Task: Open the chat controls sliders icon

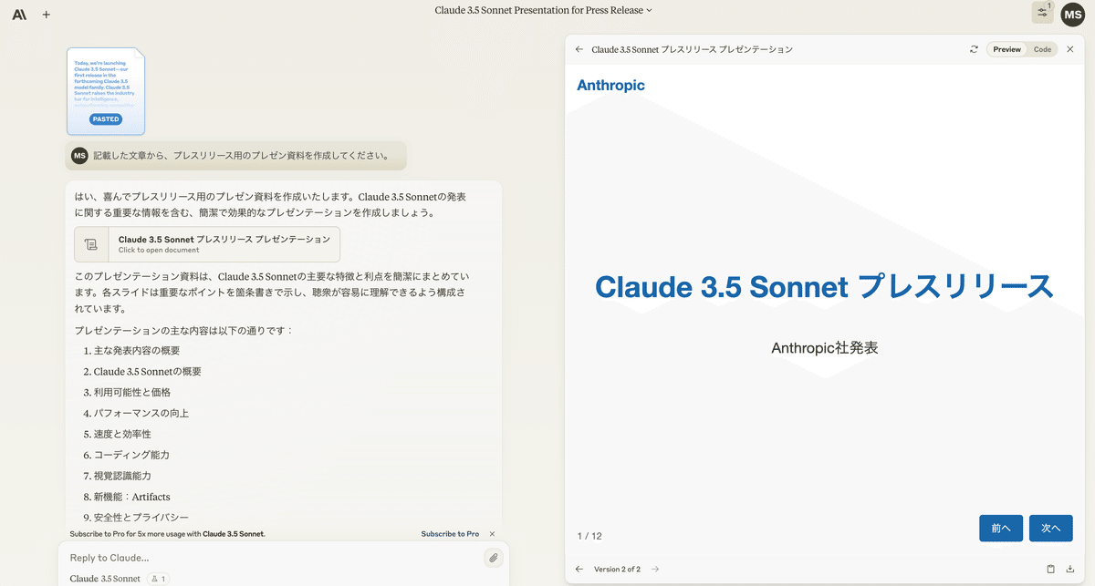Action: pos(1042,13)
